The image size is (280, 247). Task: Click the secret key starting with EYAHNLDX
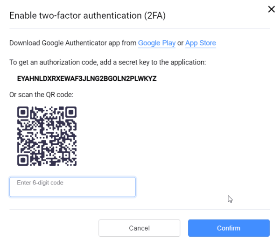point(86,78)
